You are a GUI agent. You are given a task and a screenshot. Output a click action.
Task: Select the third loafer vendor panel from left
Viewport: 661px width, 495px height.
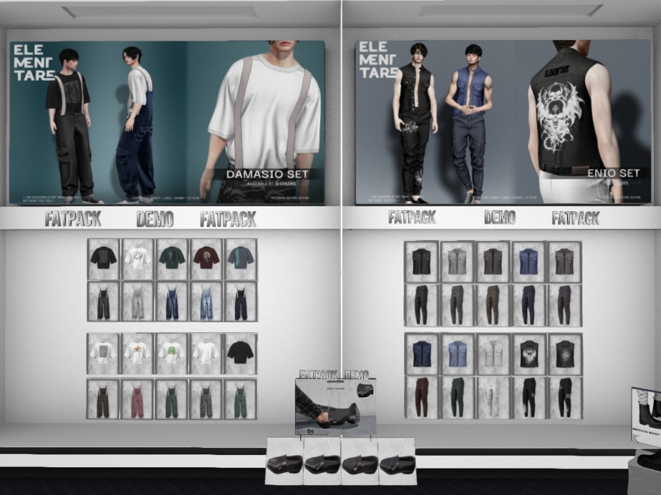[360, 460]
